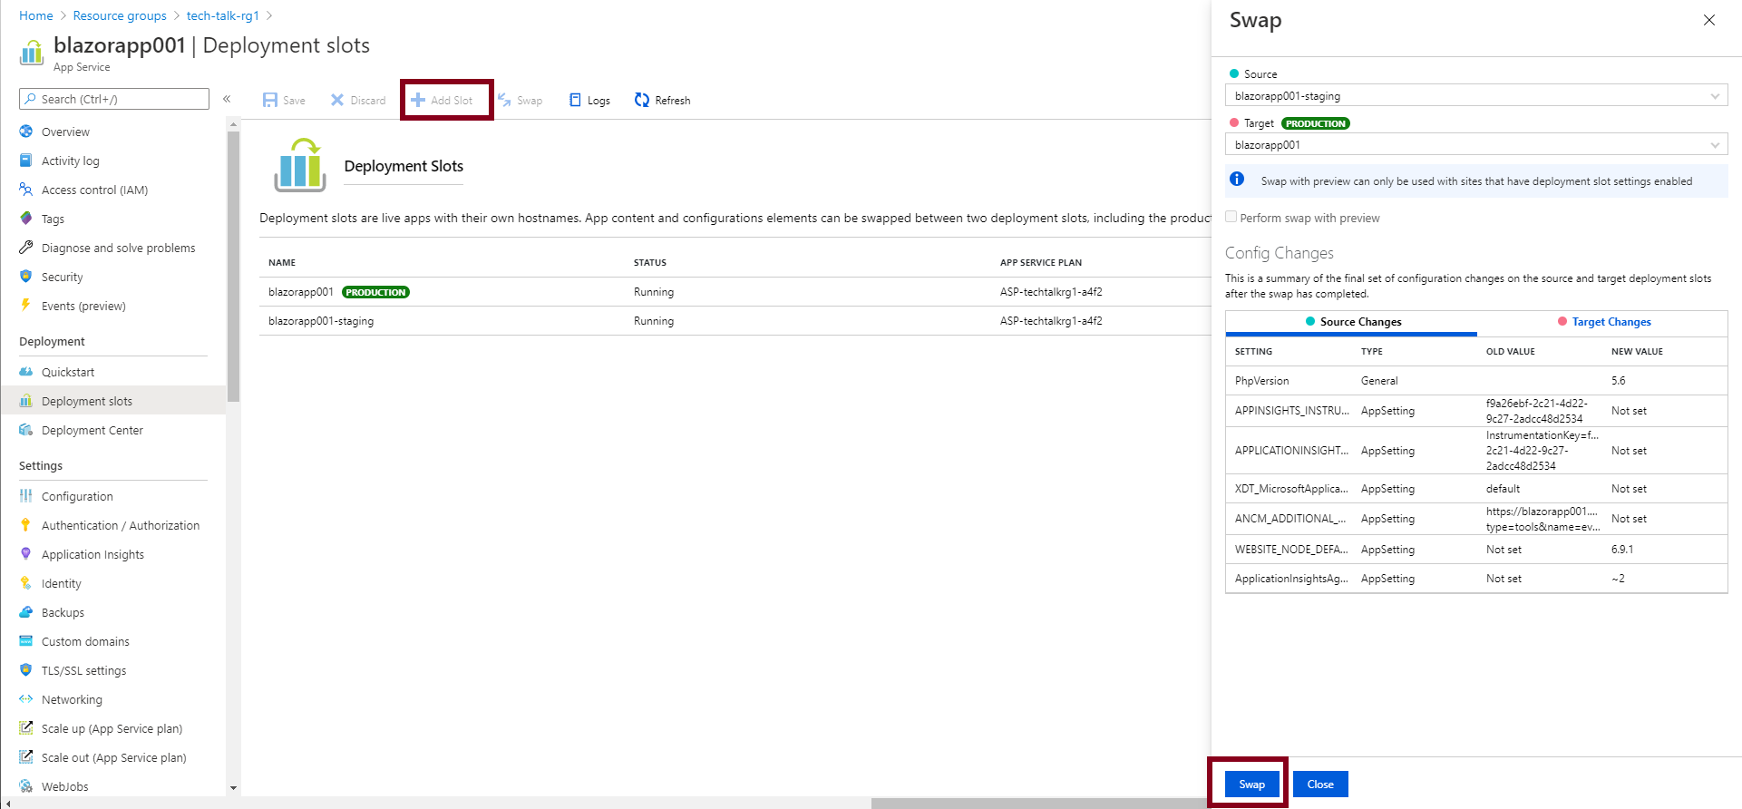The image size is (1742, 809).
Task: Open the Target slot dropdown
Action: pyautogui.click(x=1476, y=144)
